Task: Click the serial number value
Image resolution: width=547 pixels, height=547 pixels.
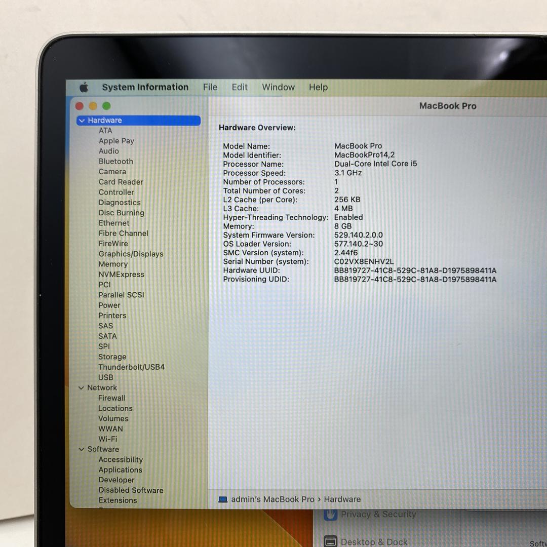Action: [x=364, y=261]
